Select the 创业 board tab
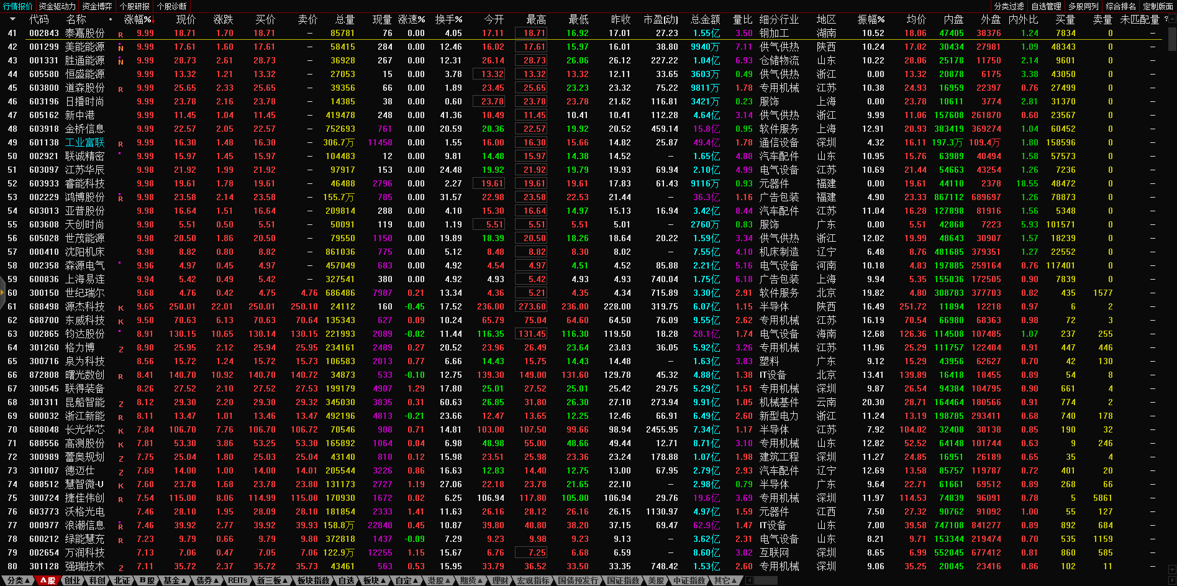The image size is (1177, 586). (x=73, y=580)
